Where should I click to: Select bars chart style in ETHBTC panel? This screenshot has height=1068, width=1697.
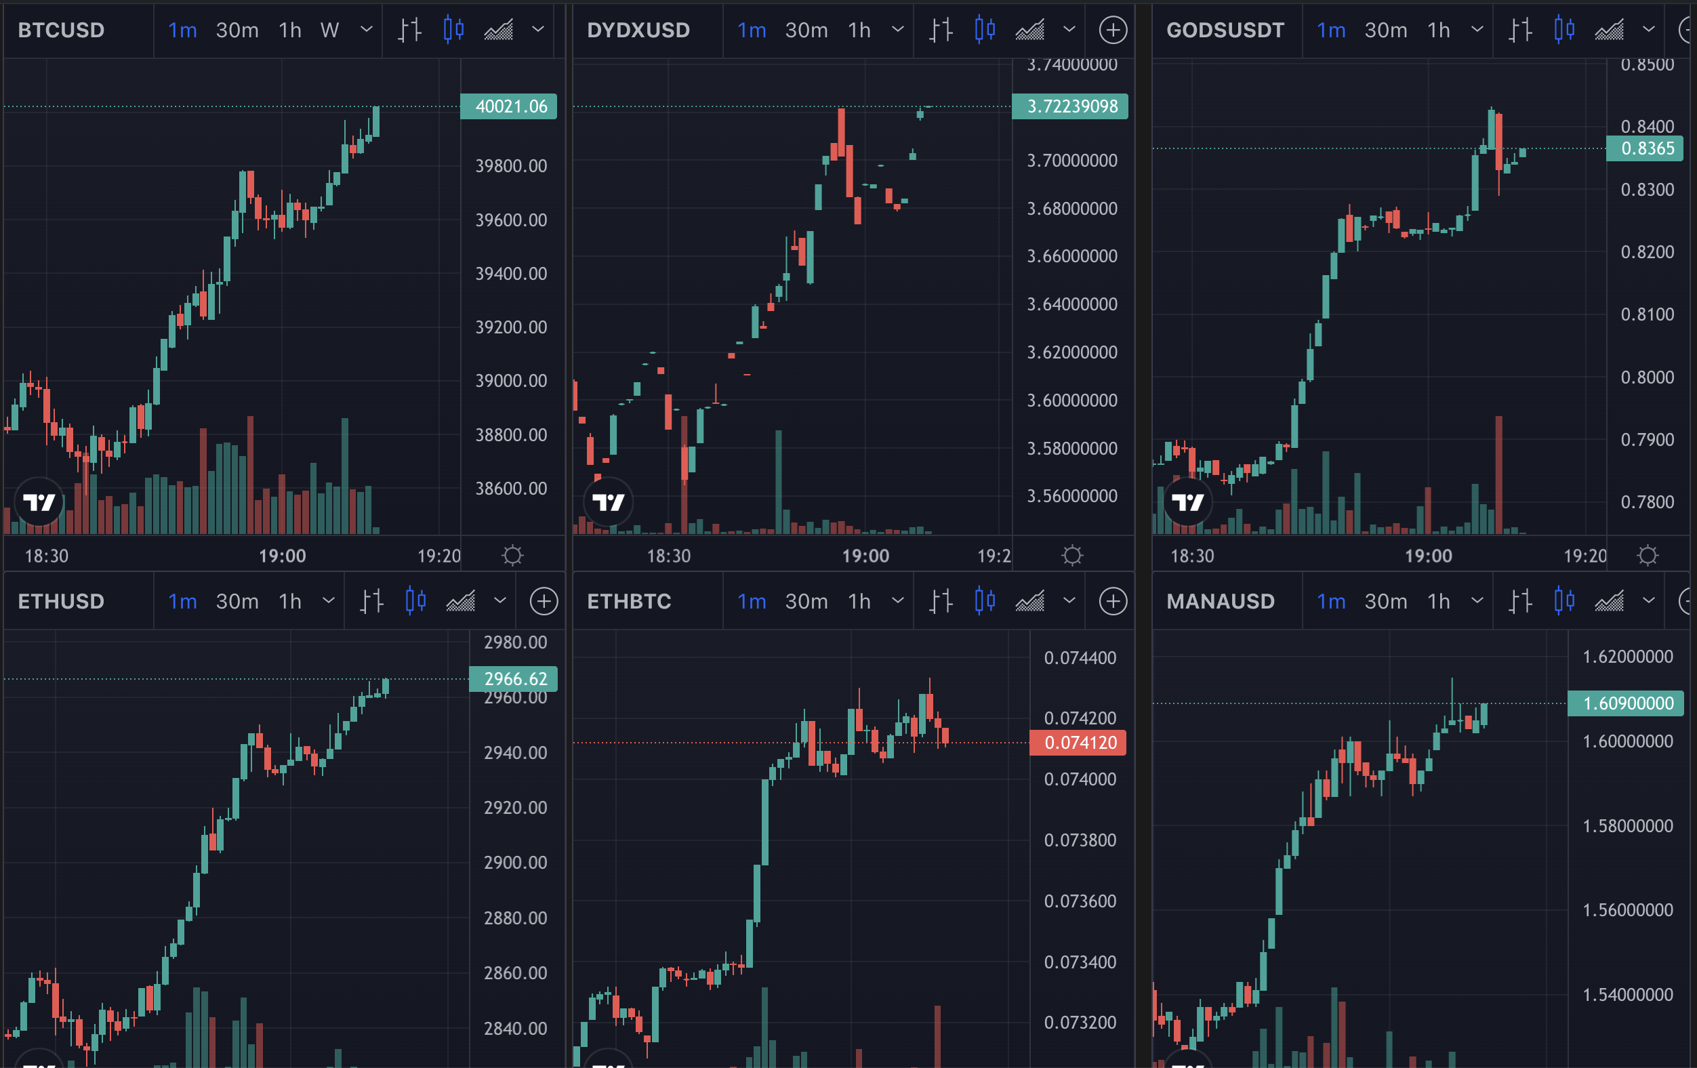coord(941,601)
